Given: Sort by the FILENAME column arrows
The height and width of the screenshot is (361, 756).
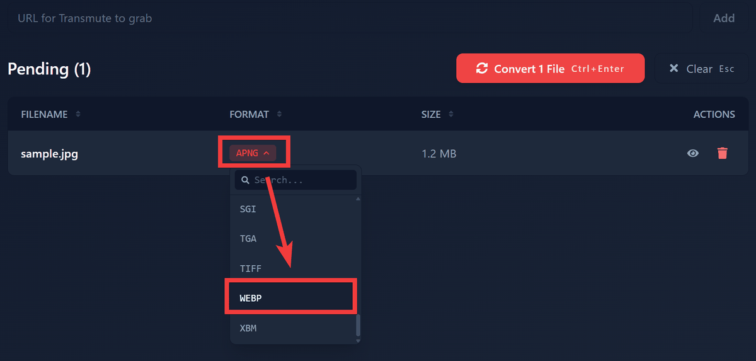Looking at the screenshot, I should [78, 115].
